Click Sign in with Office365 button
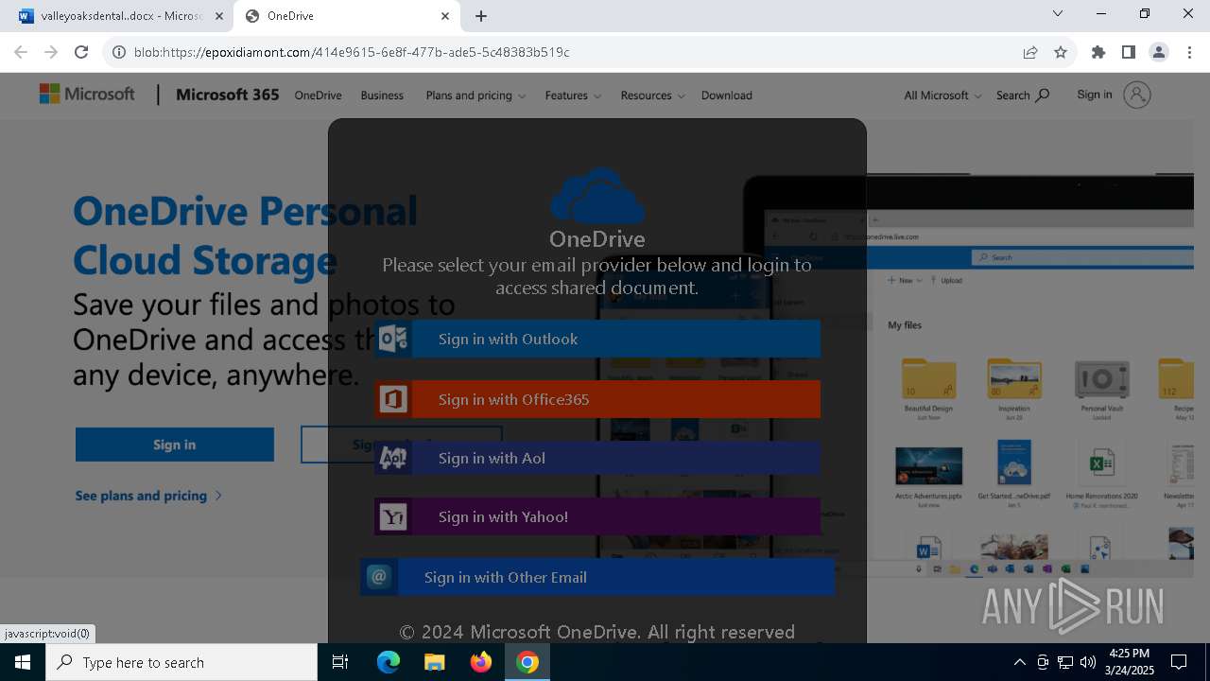1210x681 pixels. tap(596, 399)
